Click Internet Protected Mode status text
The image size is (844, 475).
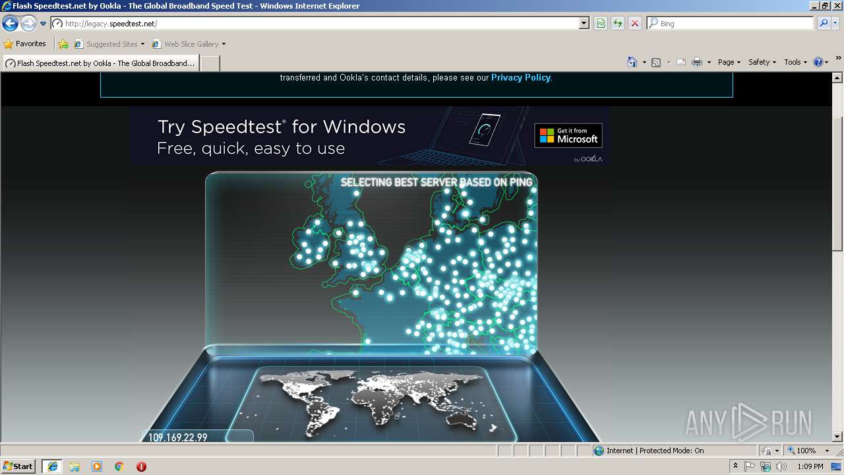click(655, 451)
